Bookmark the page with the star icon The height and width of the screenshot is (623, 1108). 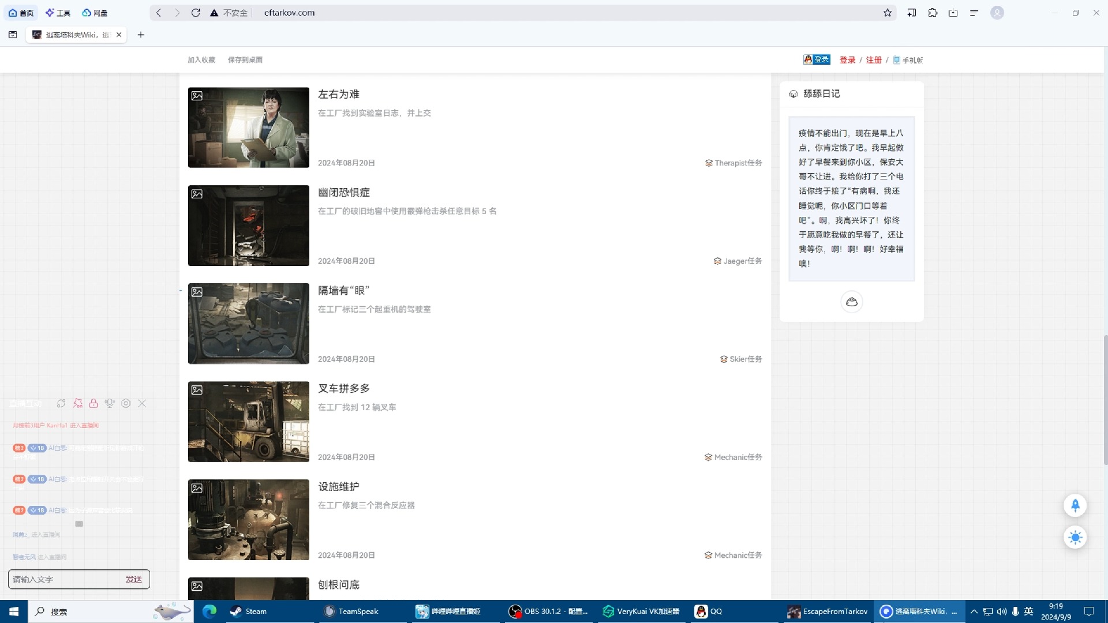click(x=888, y=13)
